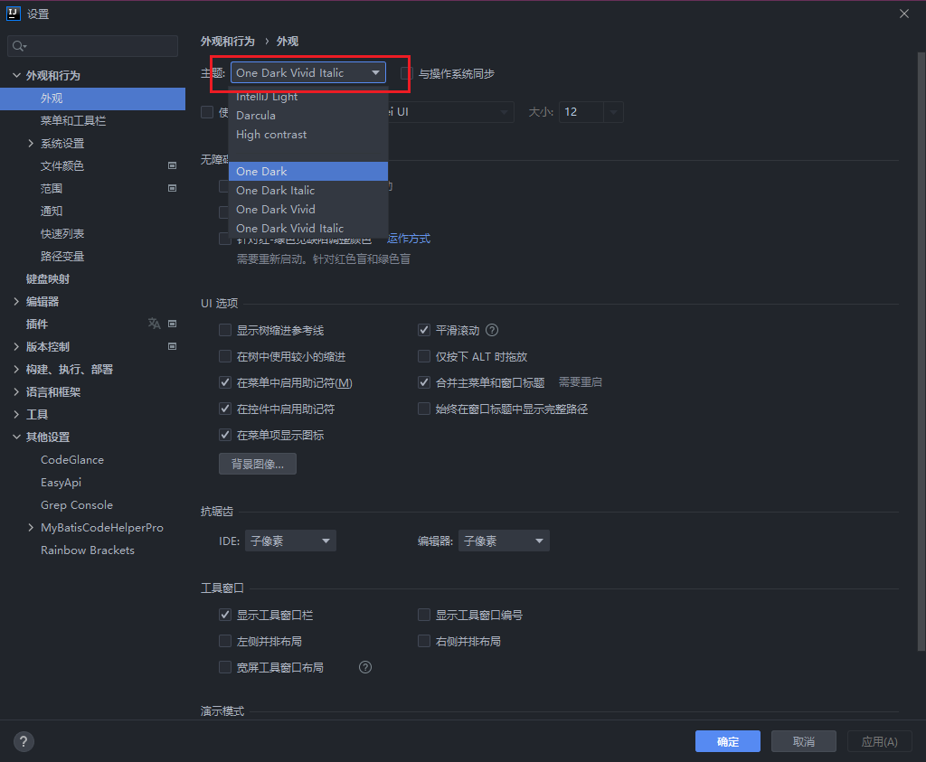This screenshot has width=926, height=762.
Task: Click 外观和行为 in the breadcrumb
Action: (x=227, y=42)
